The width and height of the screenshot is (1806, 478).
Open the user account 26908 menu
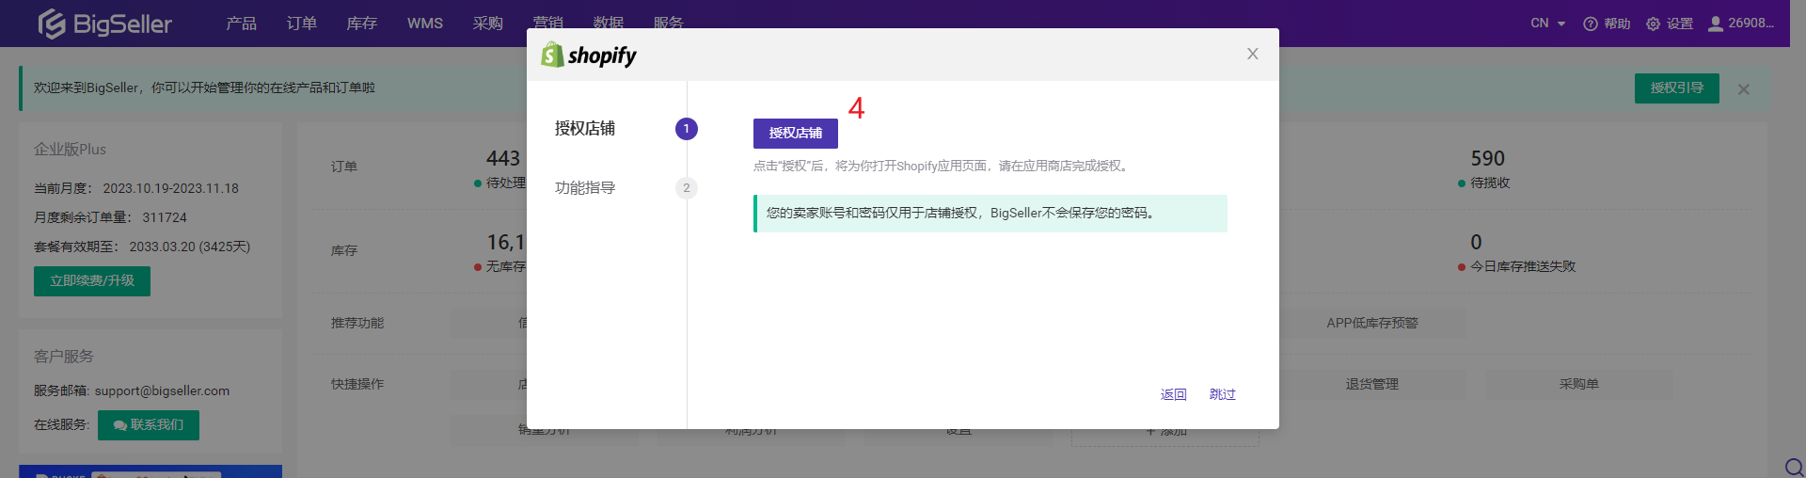1741,24
